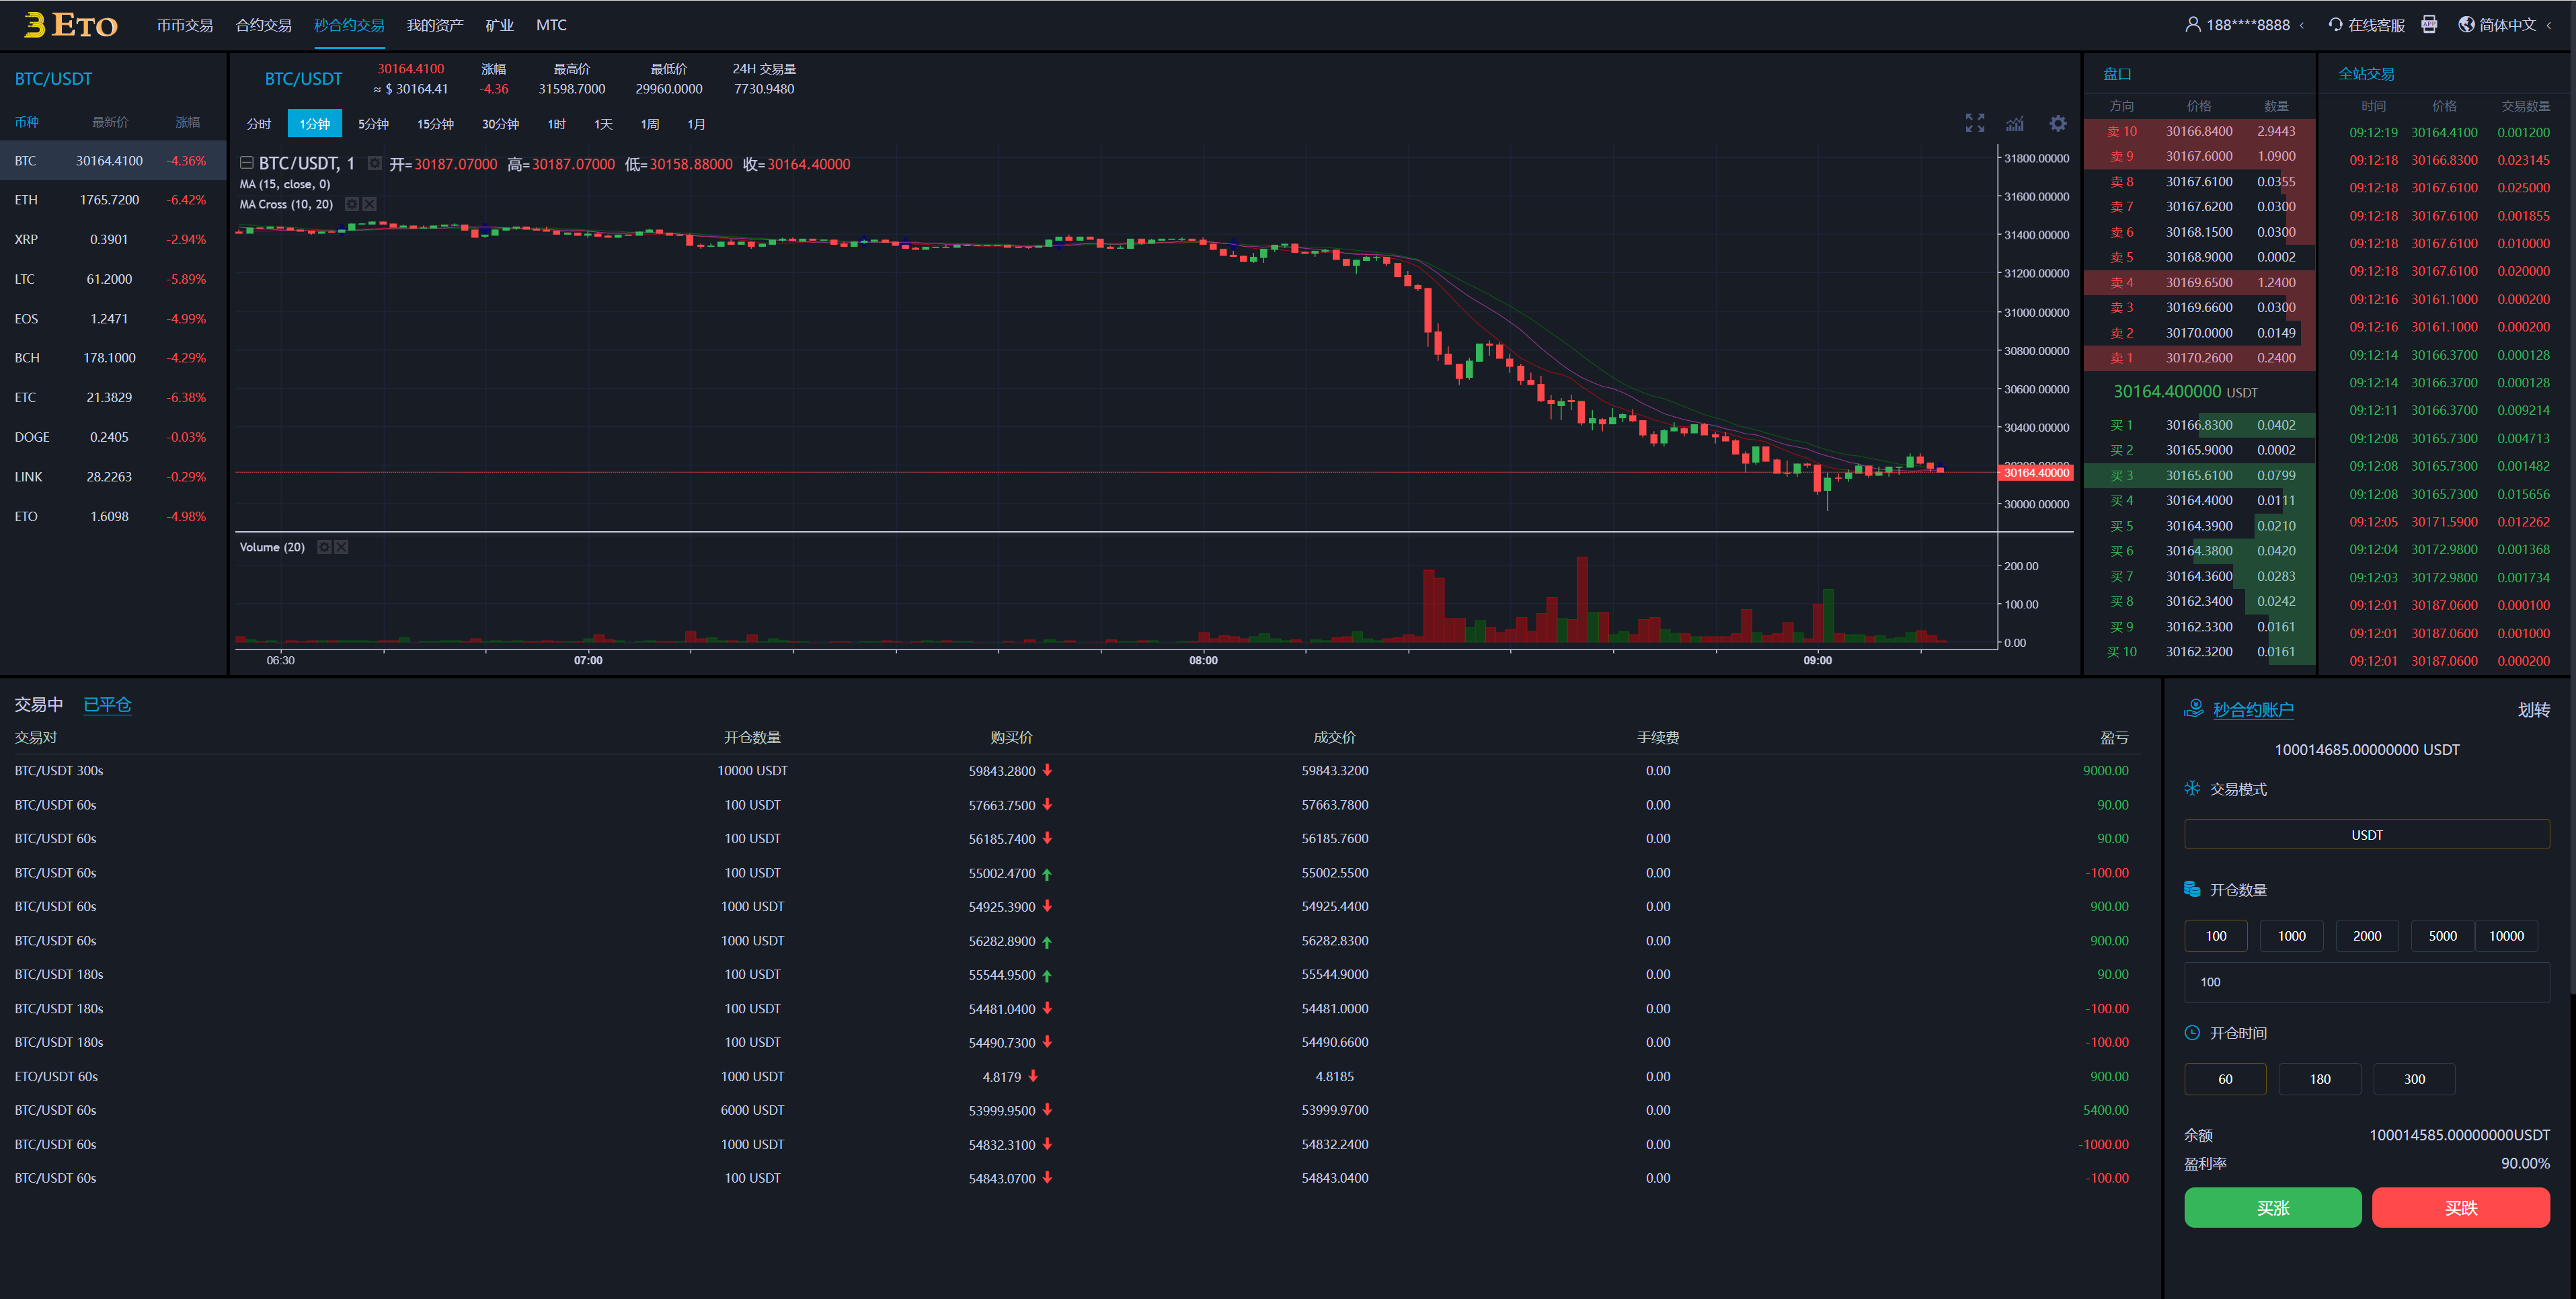Click the clock icon beside 开仓时间
The height and width of the screenshot is (1299, 2576).
[x=2193, y=1032]
